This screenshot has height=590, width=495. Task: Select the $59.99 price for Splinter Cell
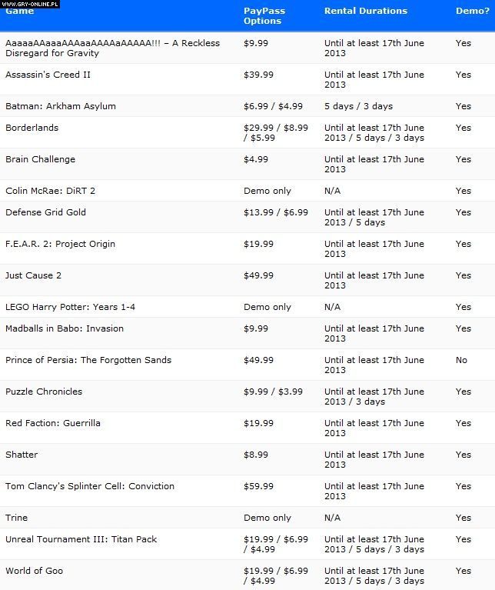click(258, 486)
